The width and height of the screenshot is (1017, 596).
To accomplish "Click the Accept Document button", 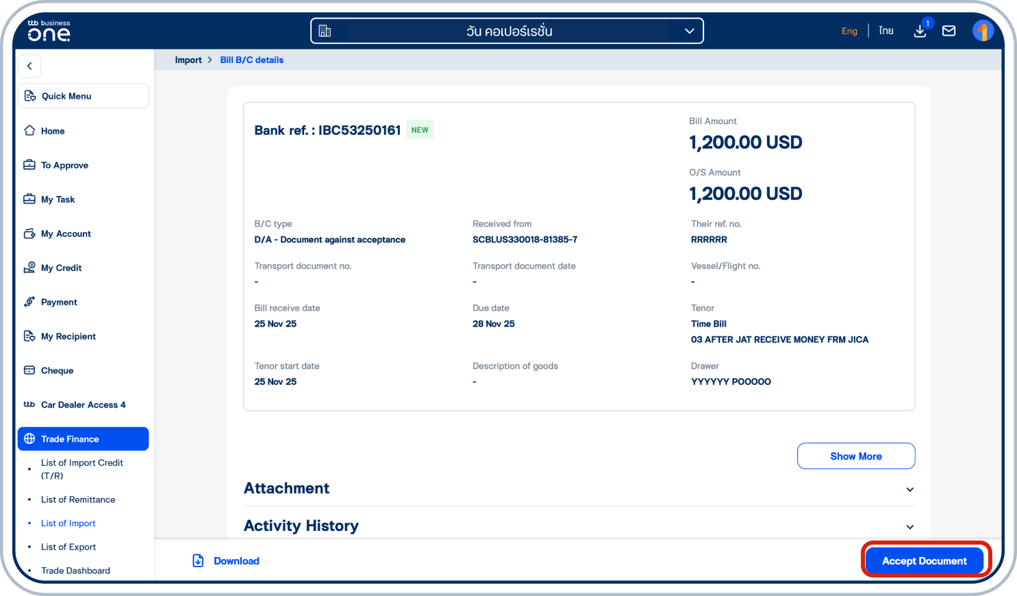I will tap(925, 560).
